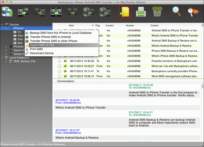
Task: Click the colored iPhone-to-iPhone transfer toolbar icon
Action: point(56,12)
